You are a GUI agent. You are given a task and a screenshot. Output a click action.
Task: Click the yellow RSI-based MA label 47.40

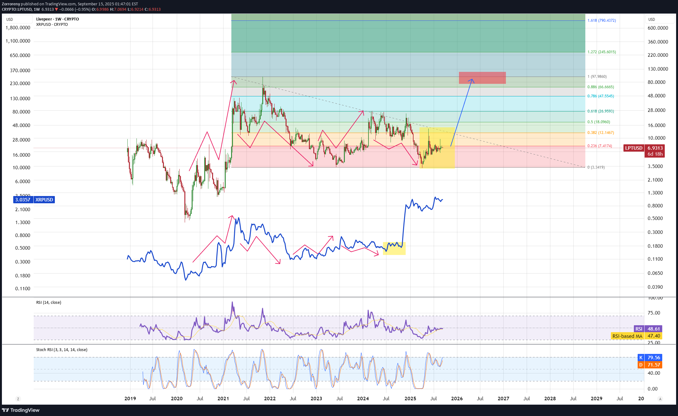click(653, 336)
